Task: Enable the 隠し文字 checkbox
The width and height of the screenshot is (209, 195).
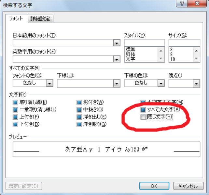Action: coord(143,117)
